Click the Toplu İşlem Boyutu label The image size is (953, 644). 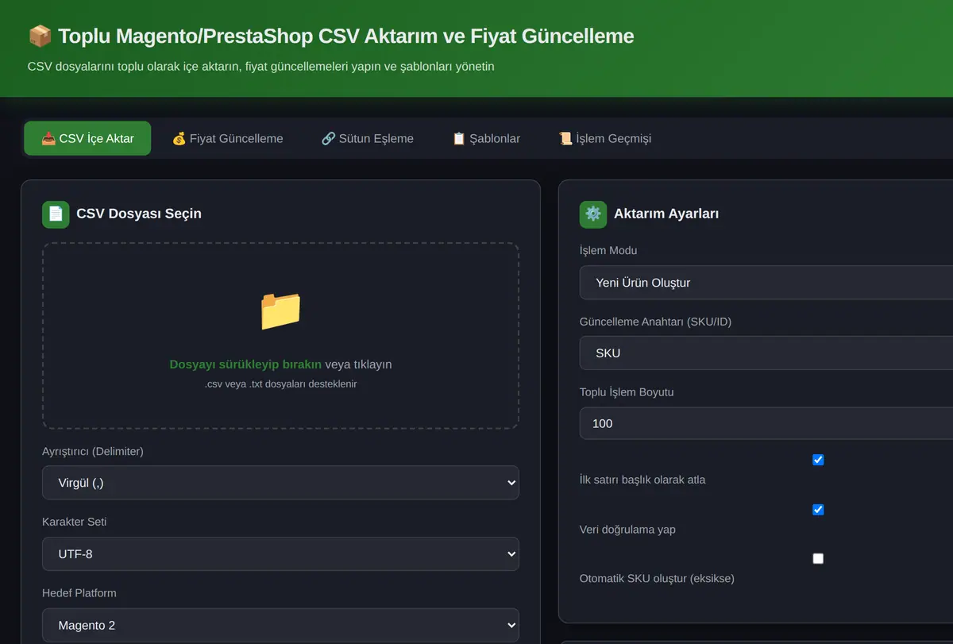coord(627,392)
